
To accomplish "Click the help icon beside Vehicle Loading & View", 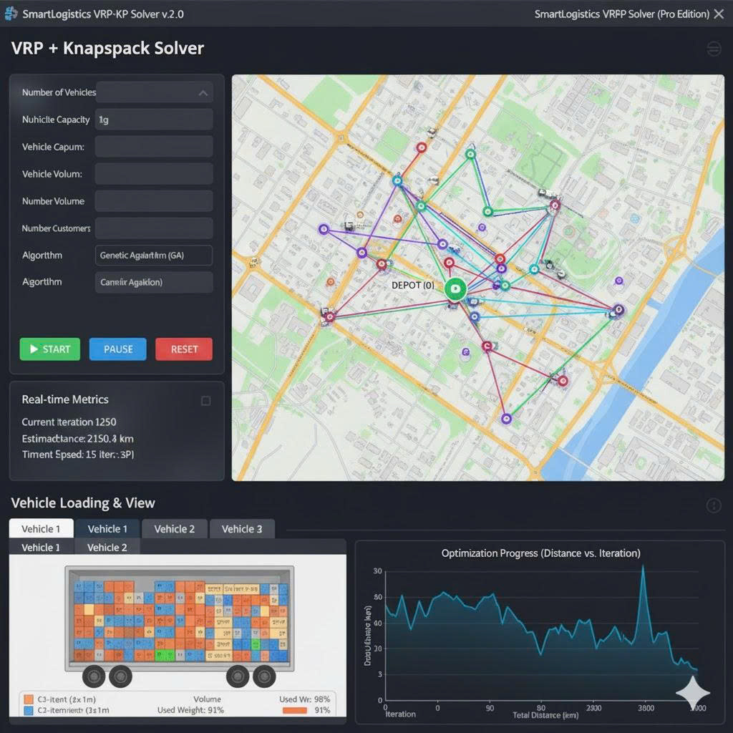I will 714,505.
